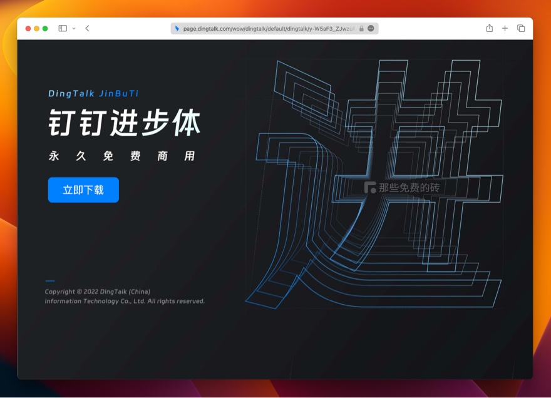Open a new tab with the plus icon

pos(505,28)
